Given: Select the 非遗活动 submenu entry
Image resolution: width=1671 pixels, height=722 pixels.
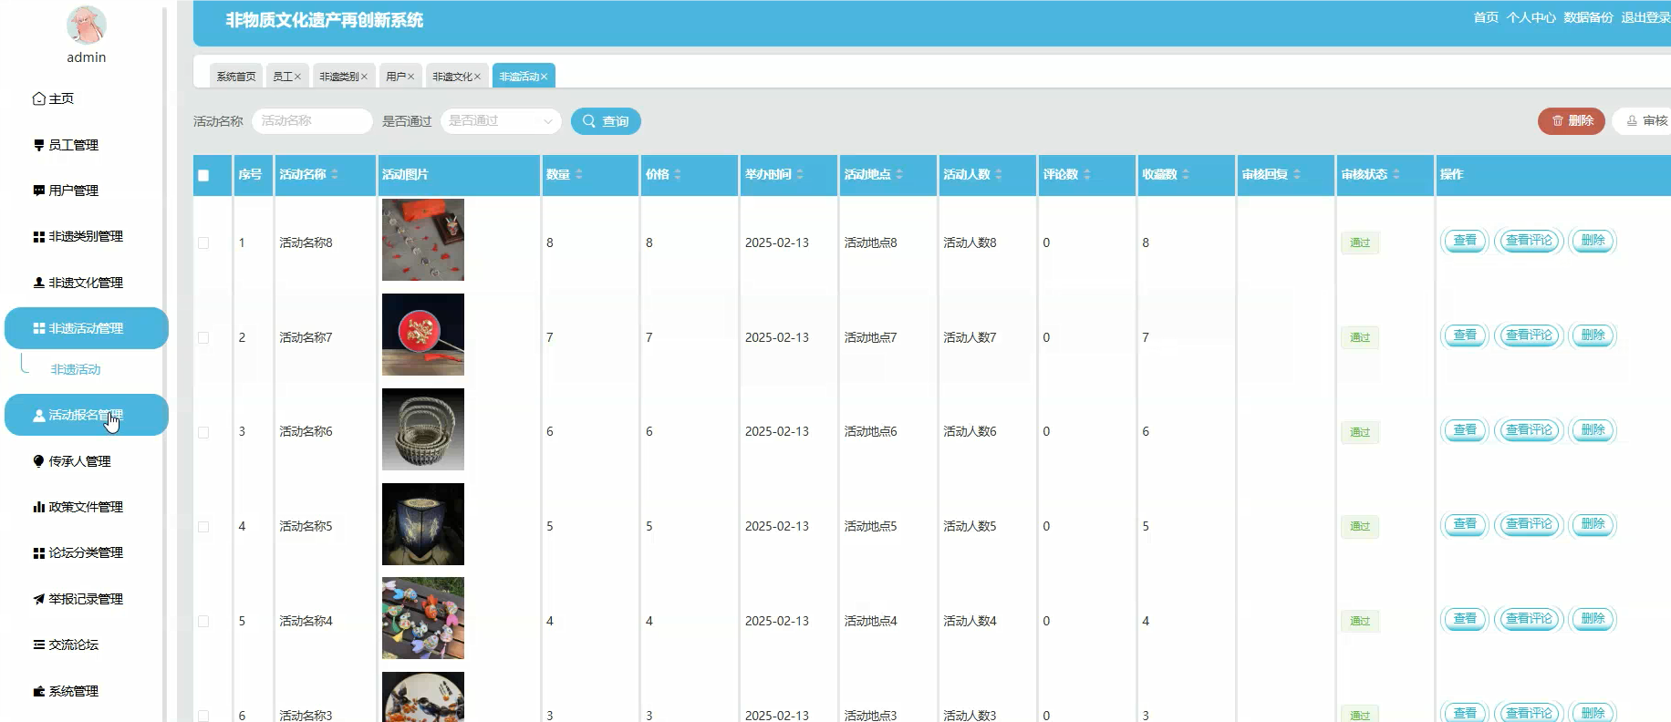Looking at the screenshot, I should [x=76, y=369].
